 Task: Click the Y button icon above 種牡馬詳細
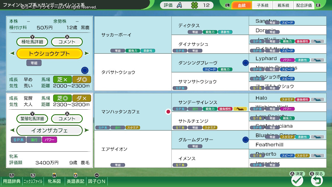click(x=32, y=37)
